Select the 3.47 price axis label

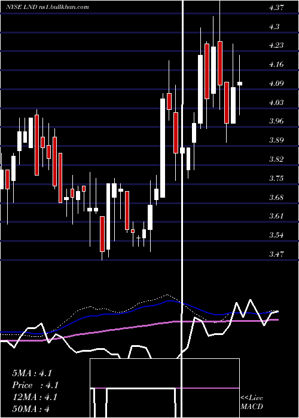point(276,254)
